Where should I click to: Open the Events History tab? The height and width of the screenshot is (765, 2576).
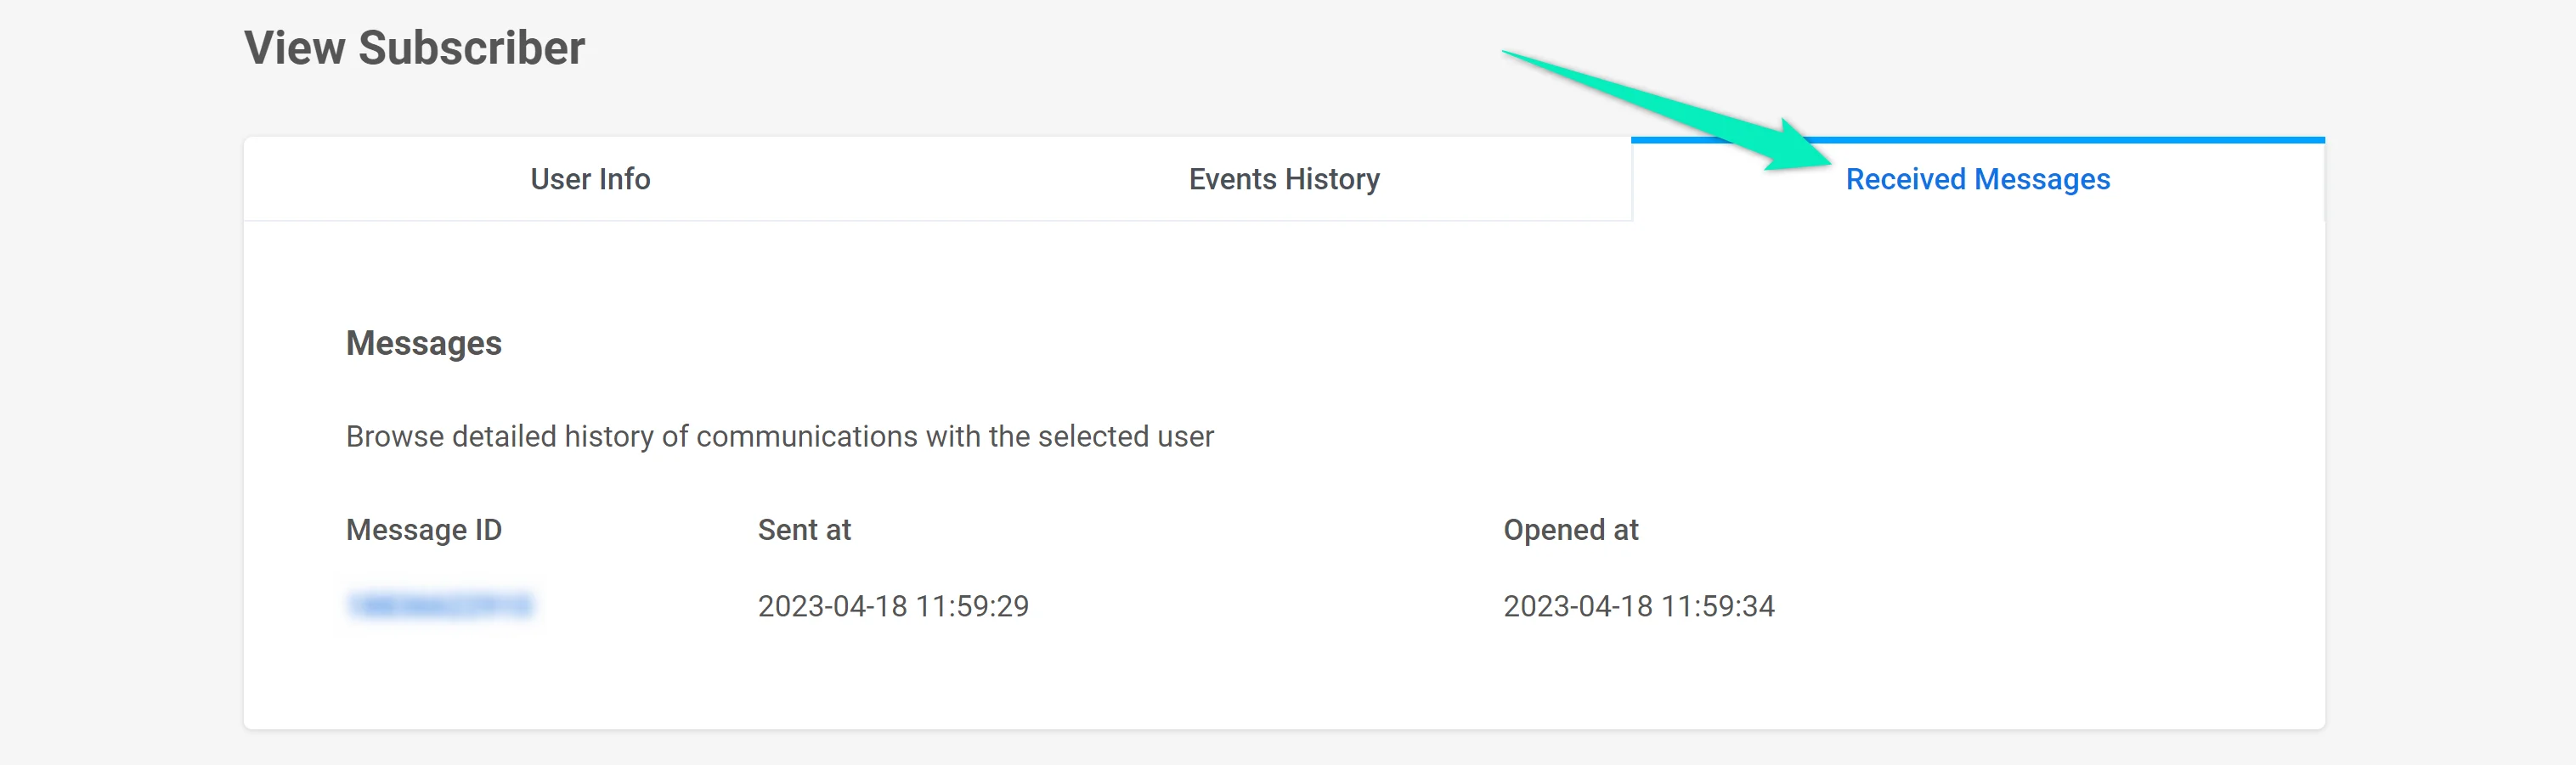point(1283,179)
